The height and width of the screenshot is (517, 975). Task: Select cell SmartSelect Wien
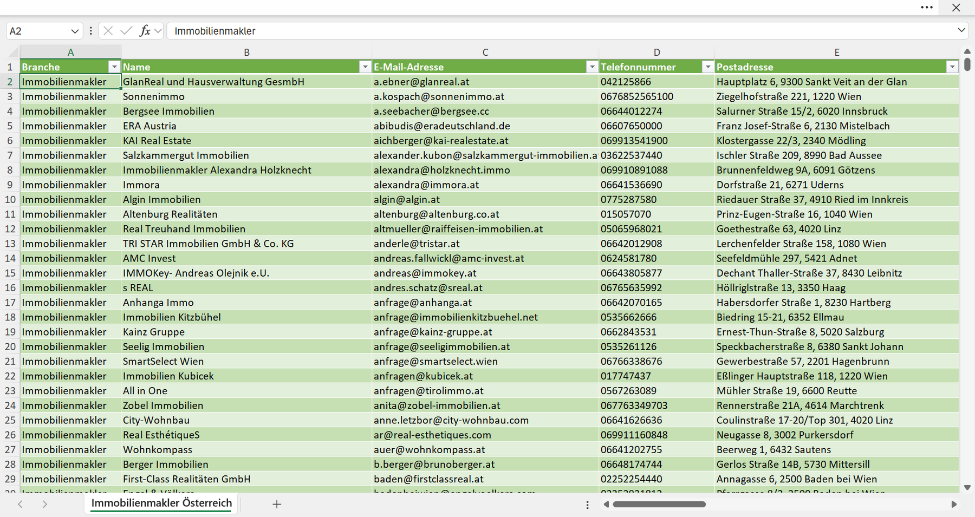(x=246, y=361)
